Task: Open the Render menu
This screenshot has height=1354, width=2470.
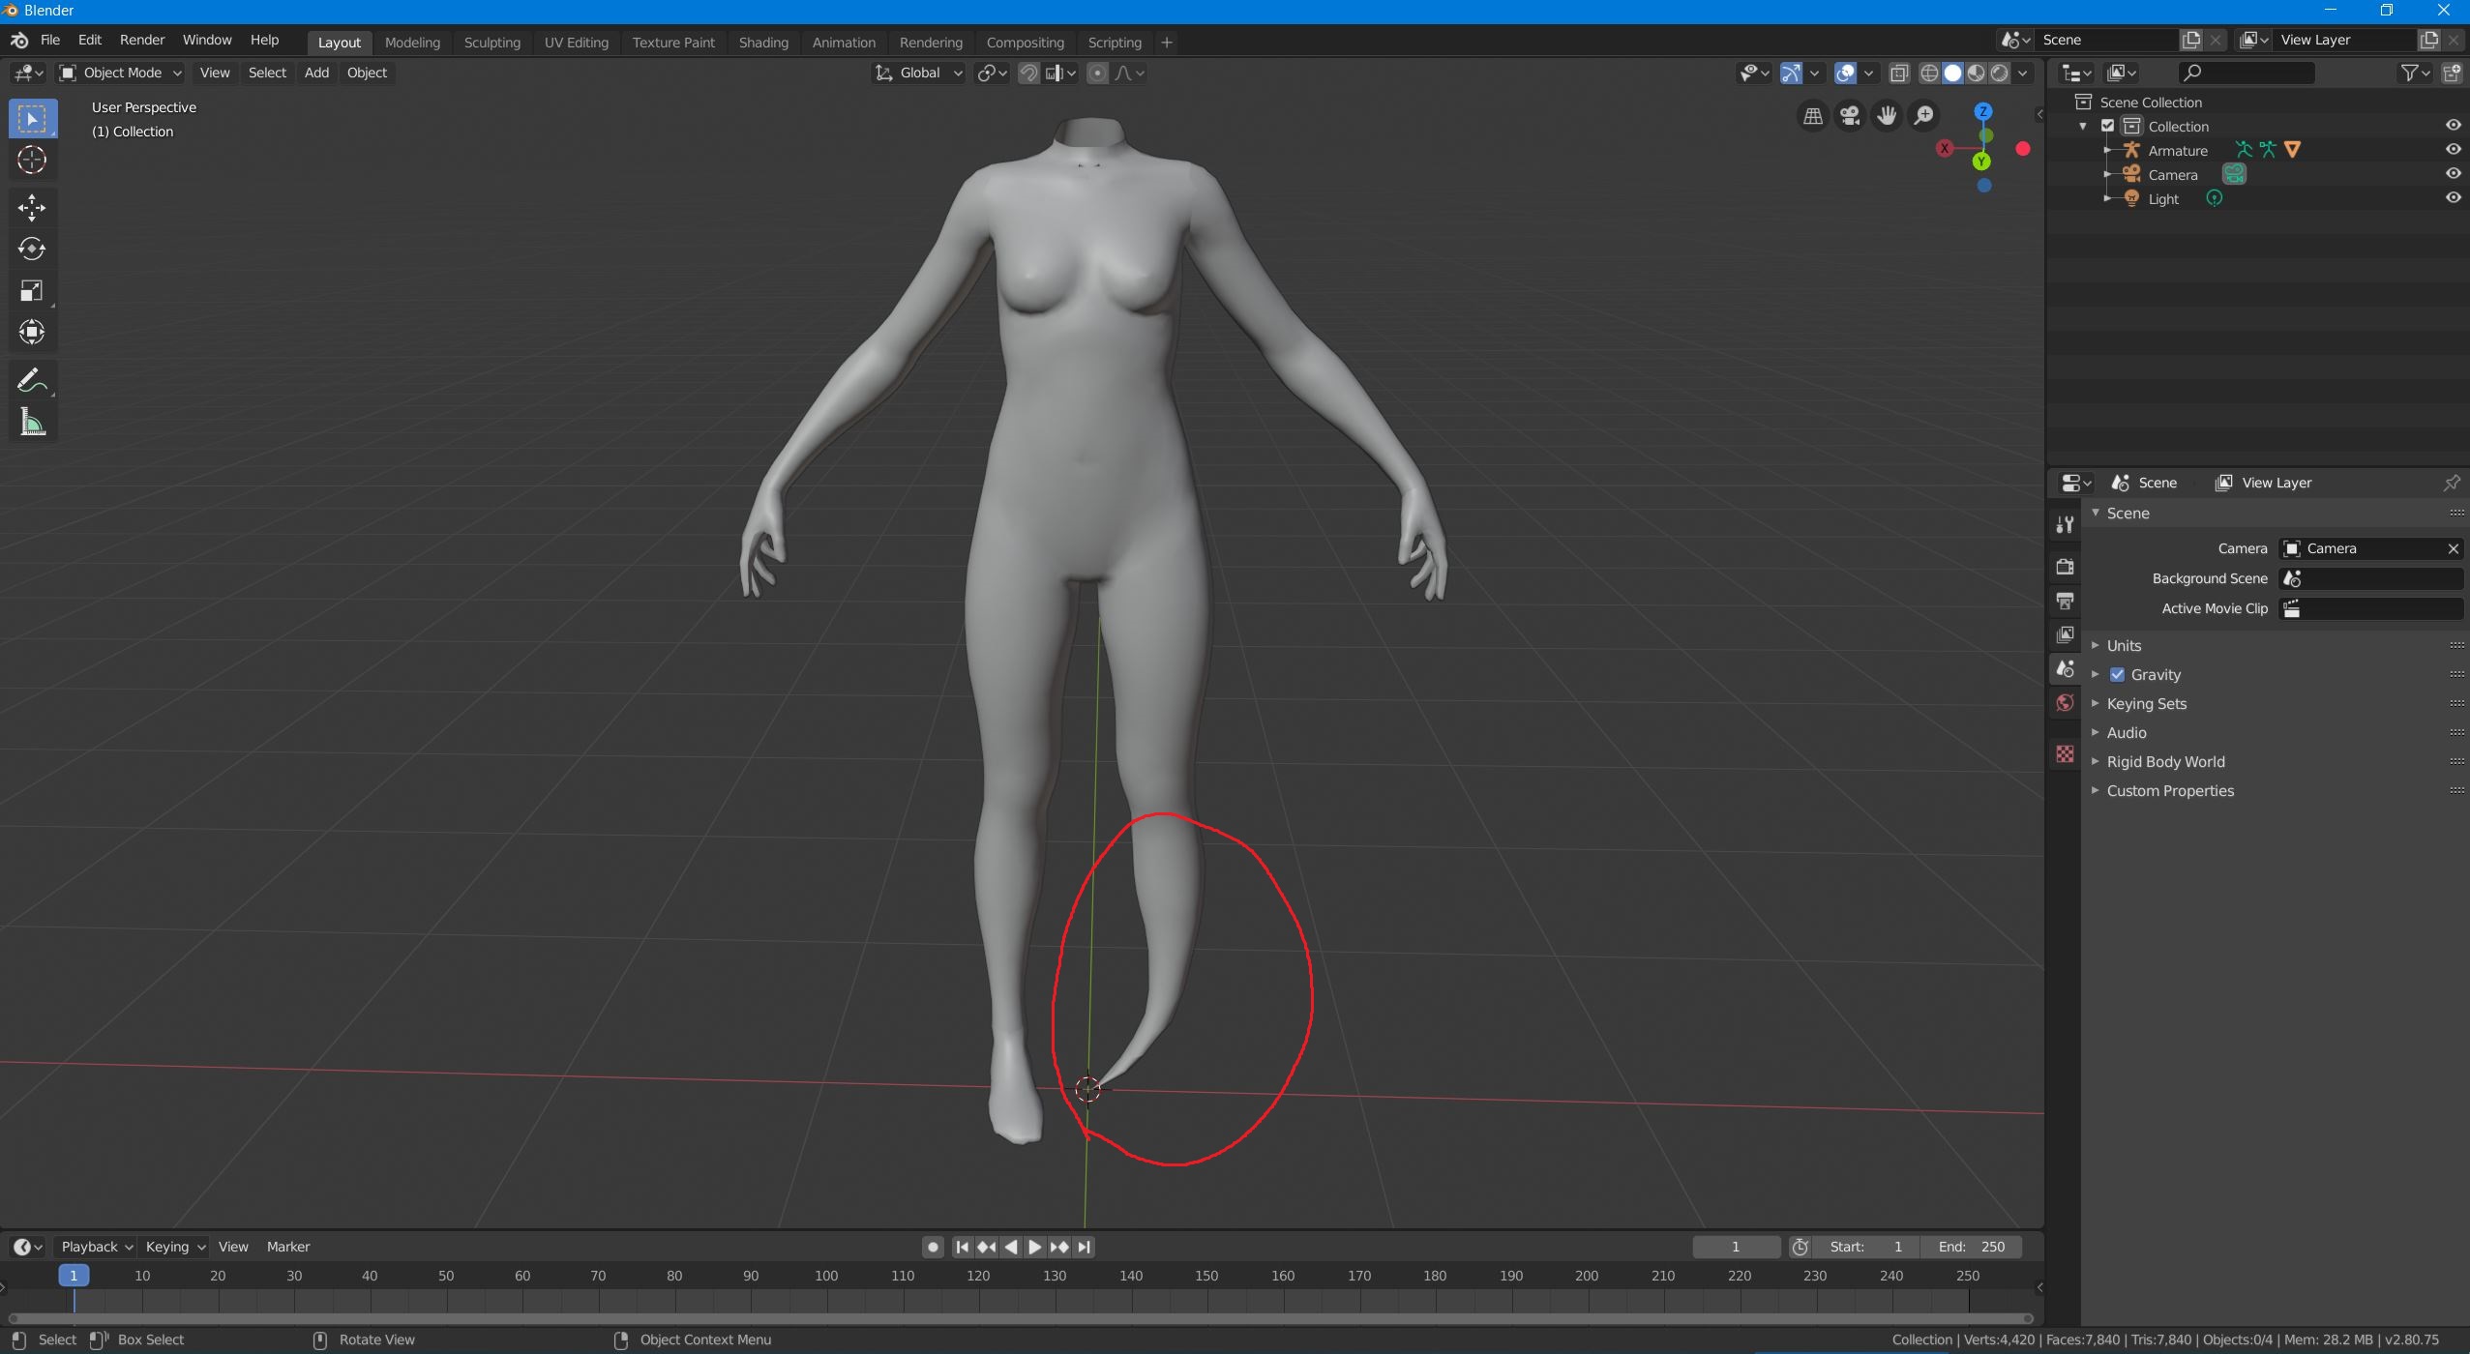Action: click(141, 40)
